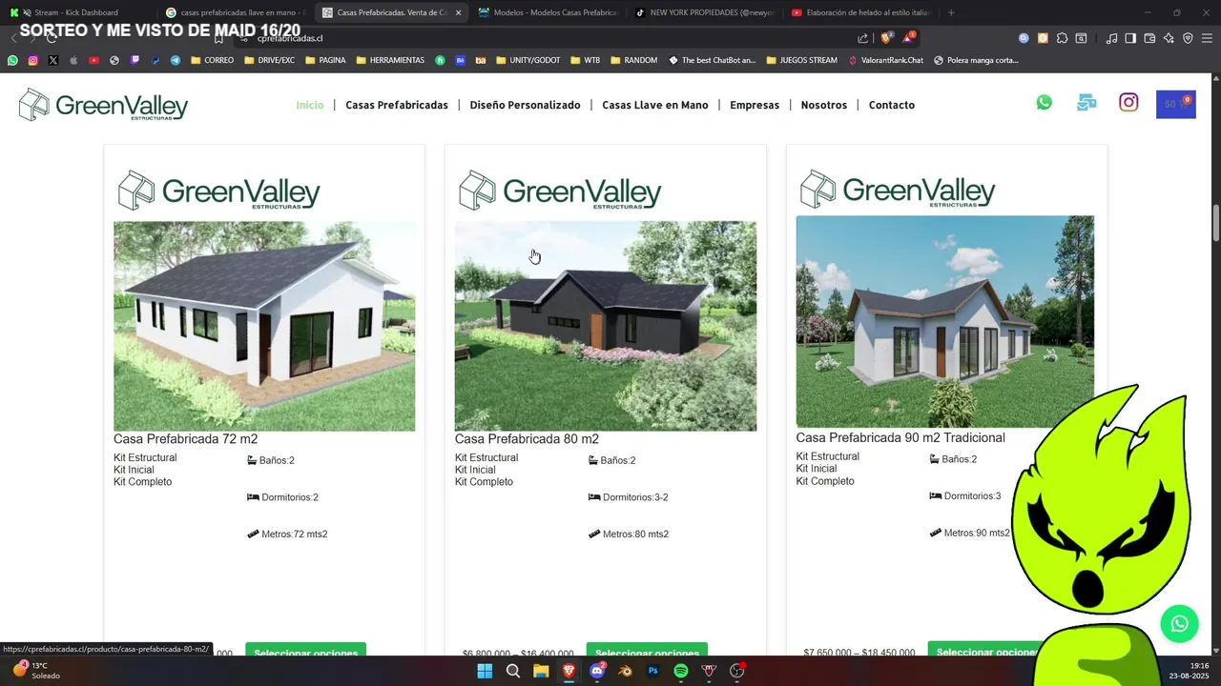Screen dimensions: 1221x686
Task: Open the Behance bookmark icon
Action: [x=461, y=60]
